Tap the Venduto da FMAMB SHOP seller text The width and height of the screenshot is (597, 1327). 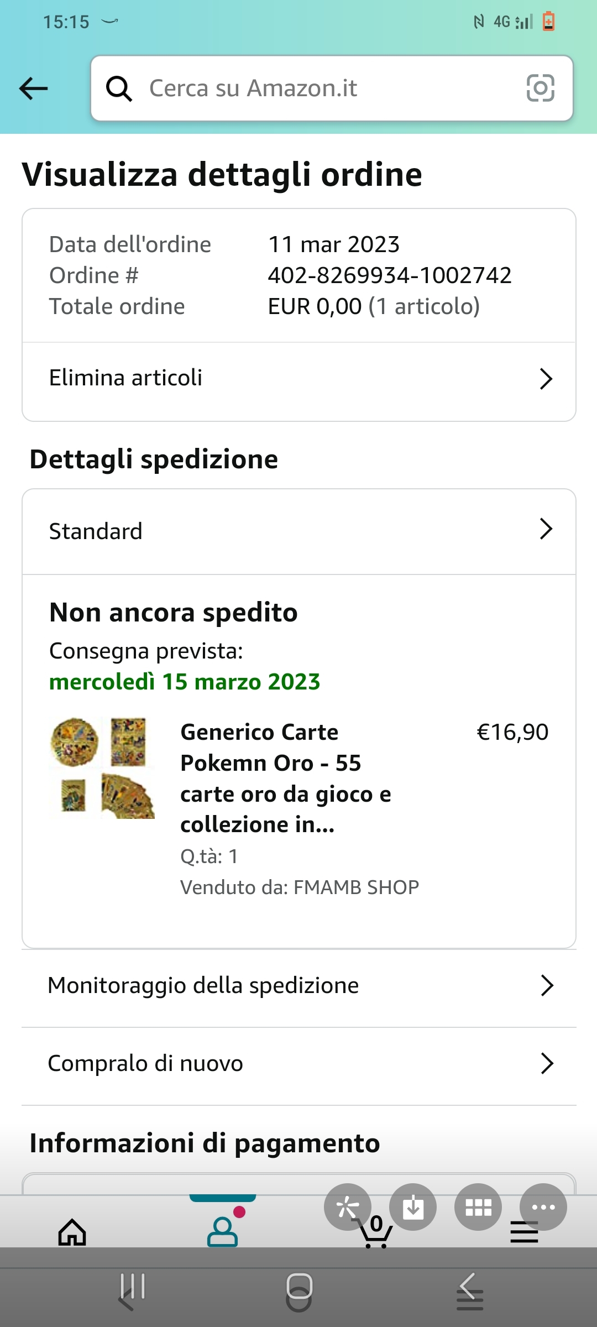[x=300, y=887]
